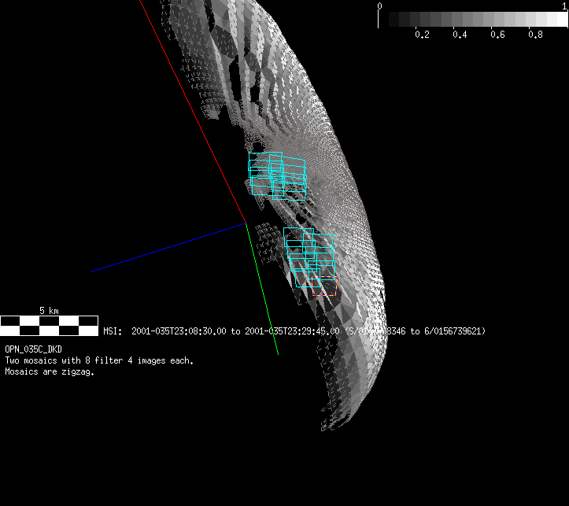Click the blue axis line
569x506 pixels.
point(168,247)
